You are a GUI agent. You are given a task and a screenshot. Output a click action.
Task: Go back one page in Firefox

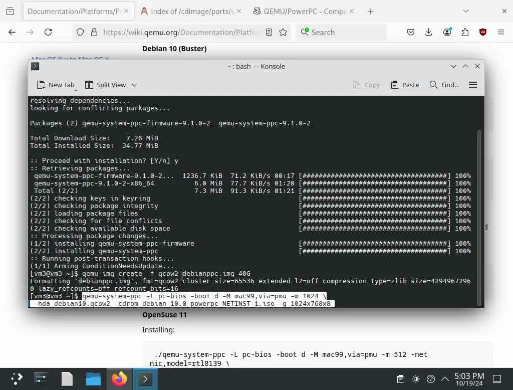pyautogui.click(x=12, y=32)
